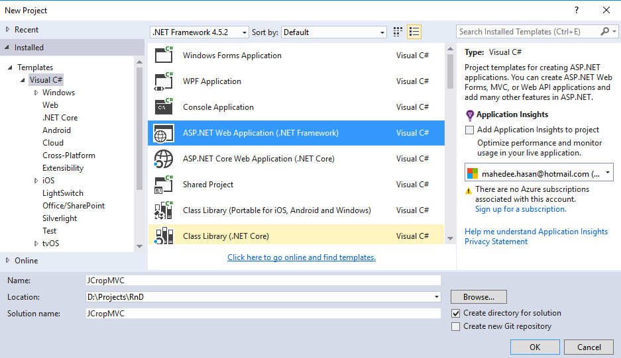
Task: Open Help me understand Application Insights link
Action: pyautogui.click(x=536, y=232)
